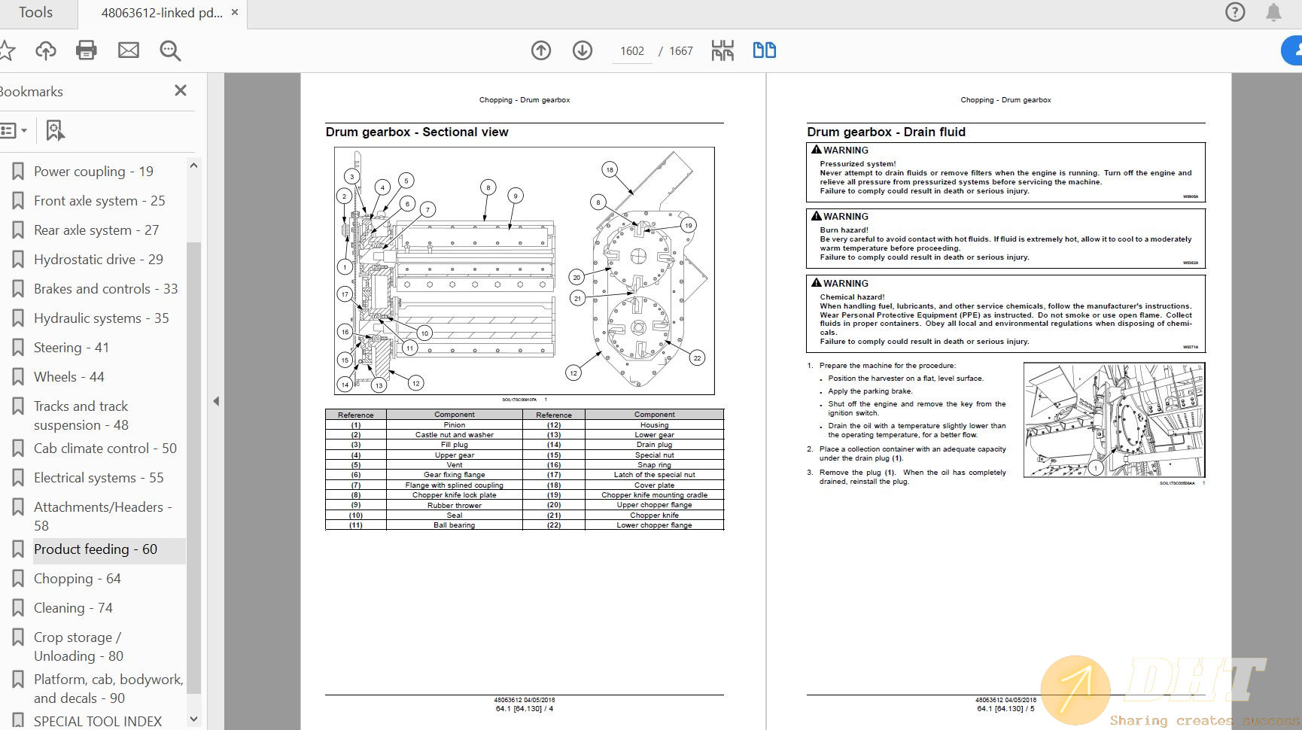The height and width of the screenshot is (730, 1302).
Task: Email the document via the envelope icon
Action: pos(128,50)
